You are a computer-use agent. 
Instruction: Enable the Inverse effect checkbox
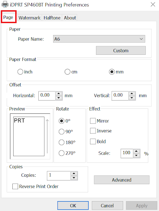coord(93,131)
